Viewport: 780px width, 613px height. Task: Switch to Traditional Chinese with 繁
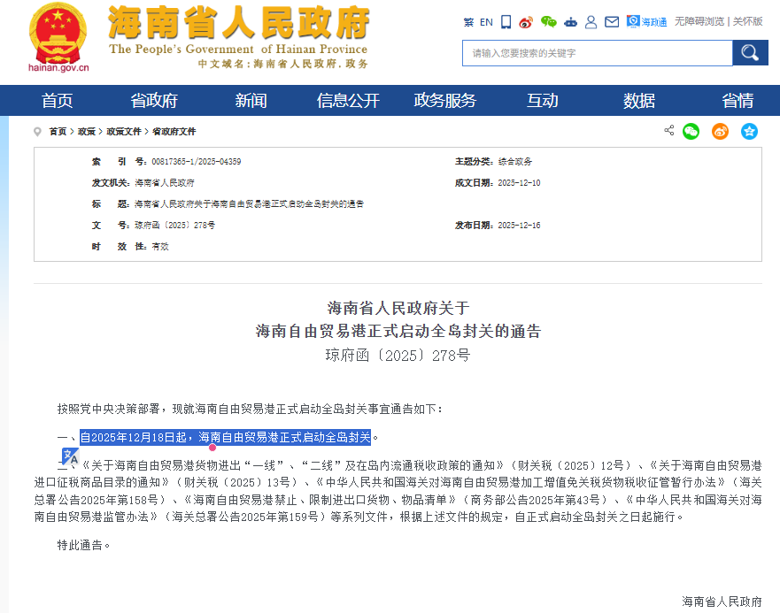pos(468,22)
